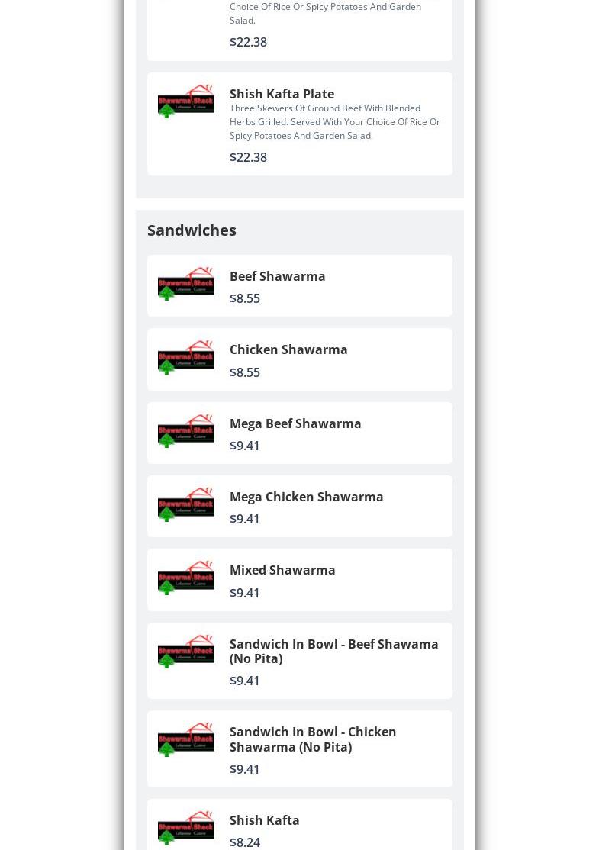The width and height of the screenshot is (599, 850).
Task: Pick the Mixed Shawarma title
Action: pyautogui.click(x=282, y=570)
